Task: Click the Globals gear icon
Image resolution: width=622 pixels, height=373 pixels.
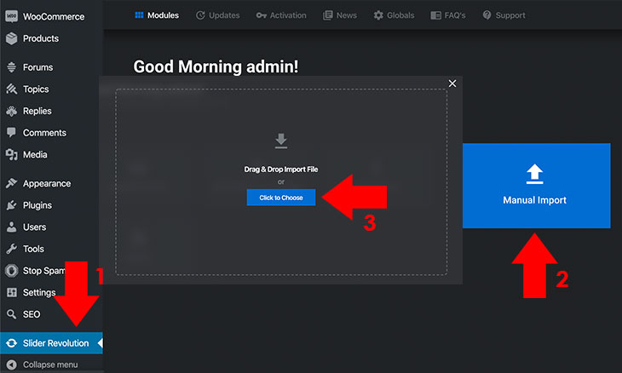Action: [x=378, y=15]
